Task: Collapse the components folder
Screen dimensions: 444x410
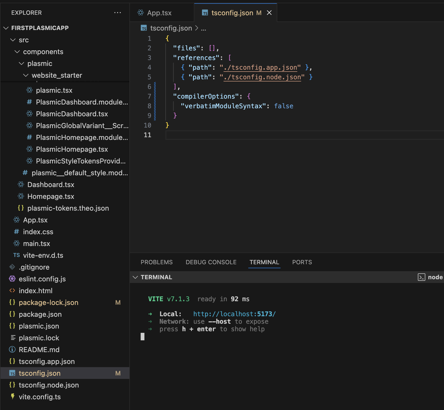Action: pos(17,52)
